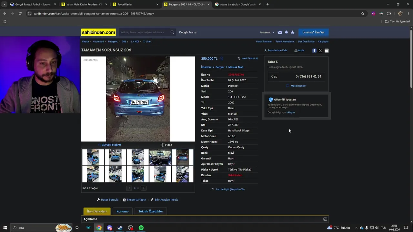This screenshot has height=232, width=413.
Task: Show hidden system tray icons
Action: [x=356, y=228]
